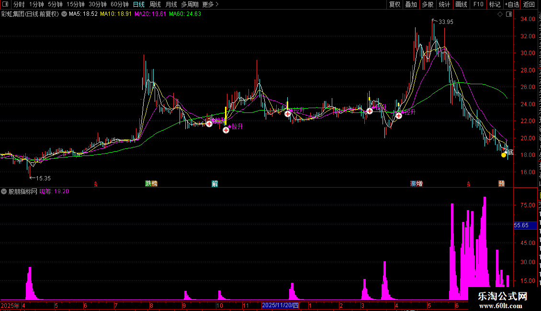This screenshot has height=311, width=541.
Task: Open F10 company info
Action: 478,4
